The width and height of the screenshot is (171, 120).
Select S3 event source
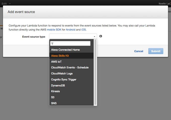click(71, 97)
